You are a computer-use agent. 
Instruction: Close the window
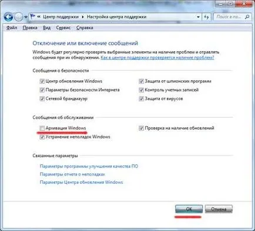tap(244, 4)
